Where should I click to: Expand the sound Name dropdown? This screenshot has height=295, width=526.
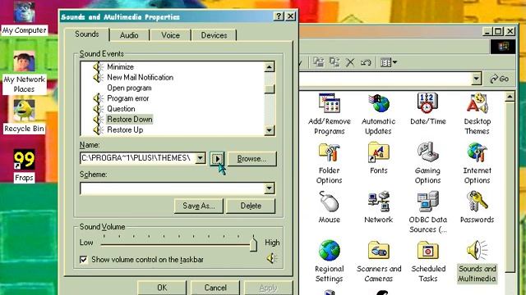coord(200,158)
